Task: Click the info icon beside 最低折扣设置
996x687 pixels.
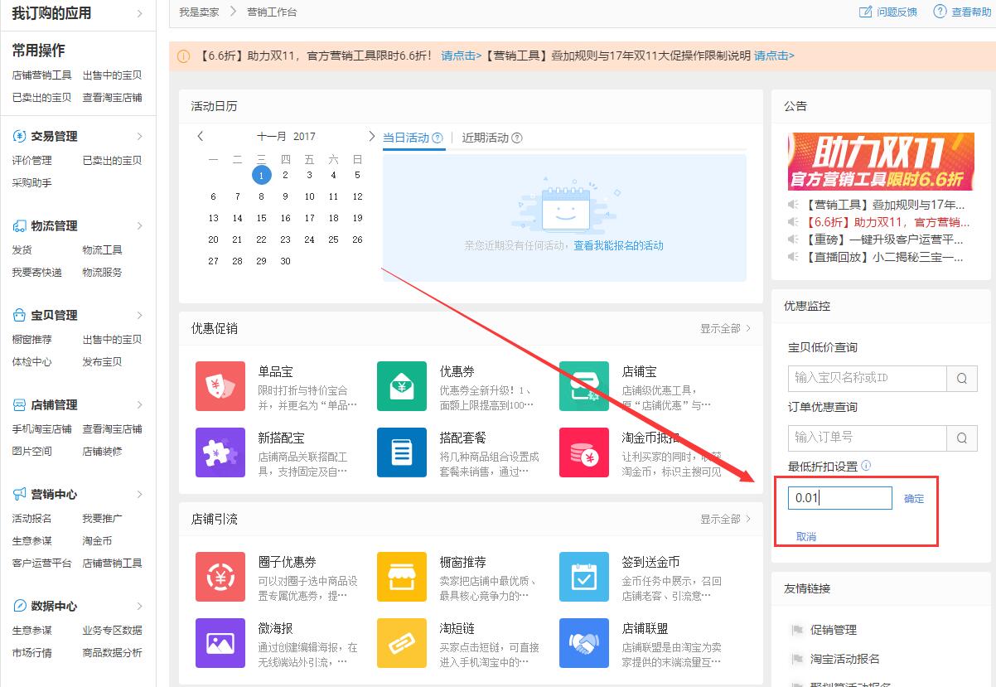Action: pyautogui.click(x=866, y=466)
